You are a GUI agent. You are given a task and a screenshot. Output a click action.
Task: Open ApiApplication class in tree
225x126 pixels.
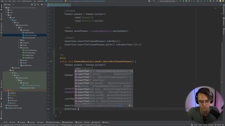pyautogui.click(x=26, y=65)
